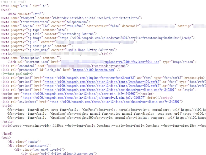Click the @font-face "CmsFont" rule line
Screen dimensions: 206x155
pyautogui.click(x=107, y=110)
